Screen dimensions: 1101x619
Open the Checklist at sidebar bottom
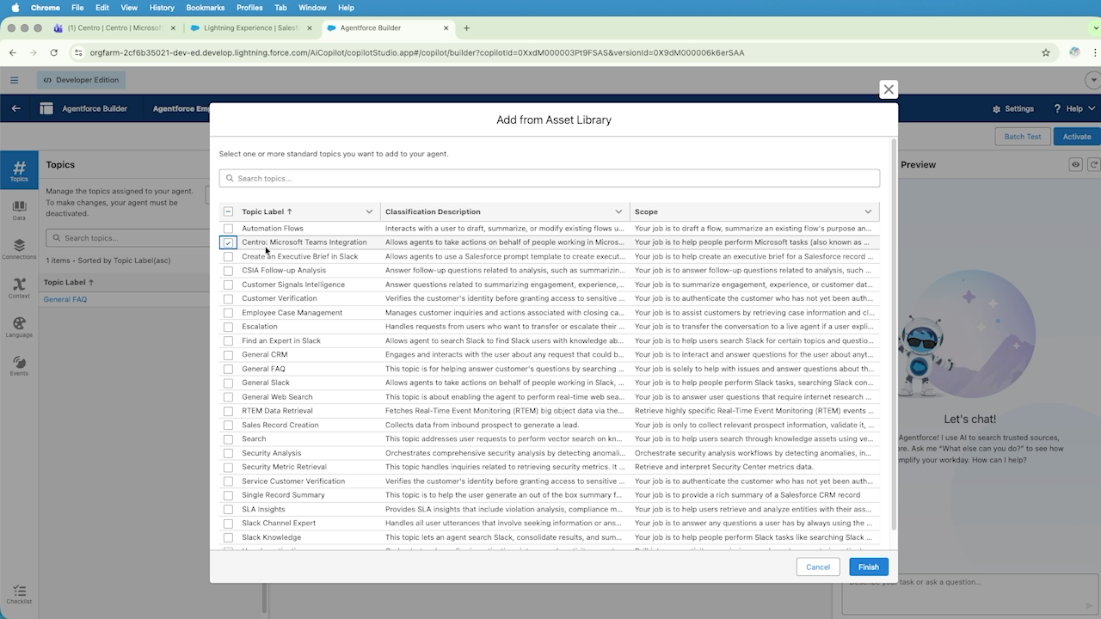tap(19, 594)
